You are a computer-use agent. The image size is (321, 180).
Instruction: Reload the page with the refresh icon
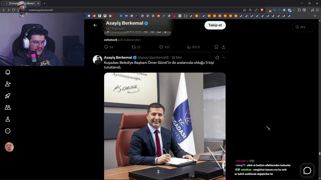coord(14,10)
